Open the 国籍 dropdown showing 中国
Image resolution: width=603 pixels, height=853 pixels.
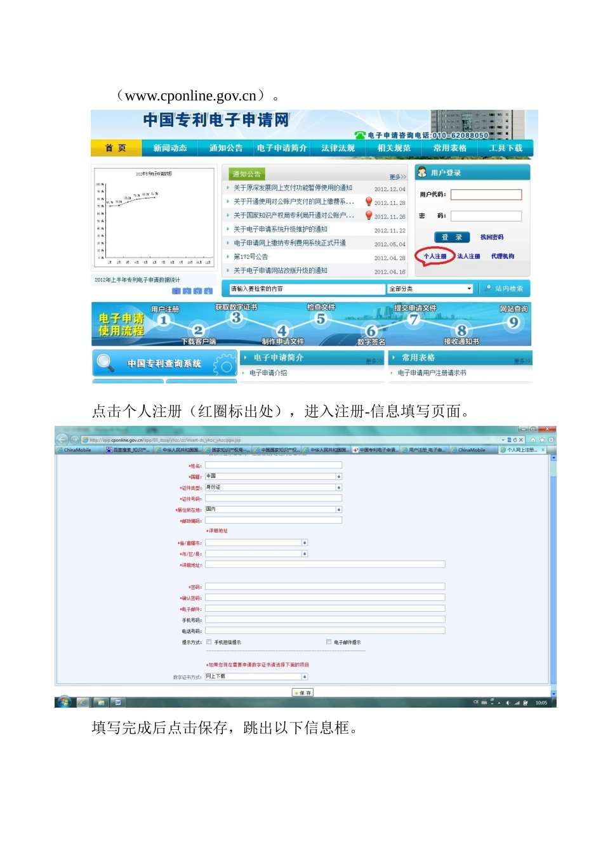pos(274,476)
